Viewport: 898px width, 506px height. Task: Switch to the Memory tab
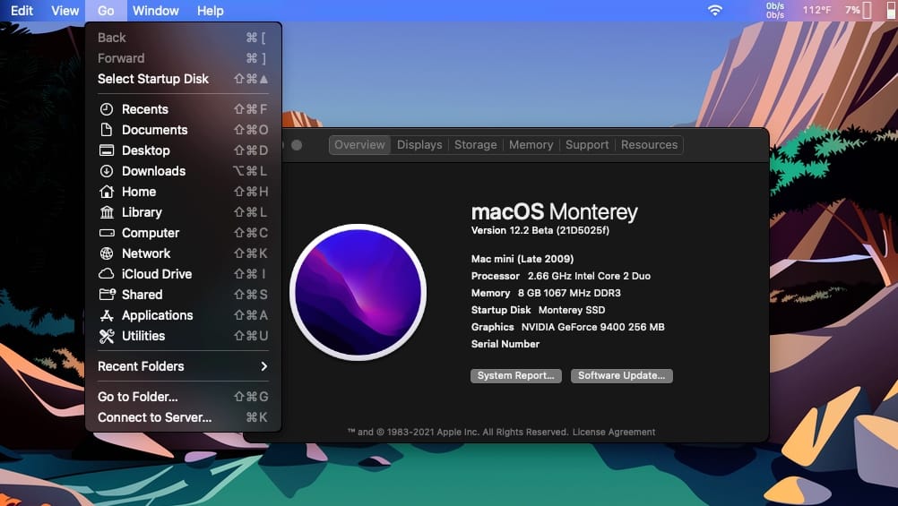pos(531,145)
